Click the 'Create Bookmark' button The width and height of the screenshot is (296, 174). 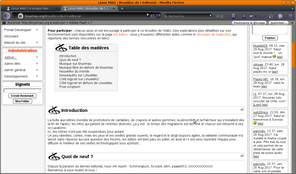click(x=23, y=96)
